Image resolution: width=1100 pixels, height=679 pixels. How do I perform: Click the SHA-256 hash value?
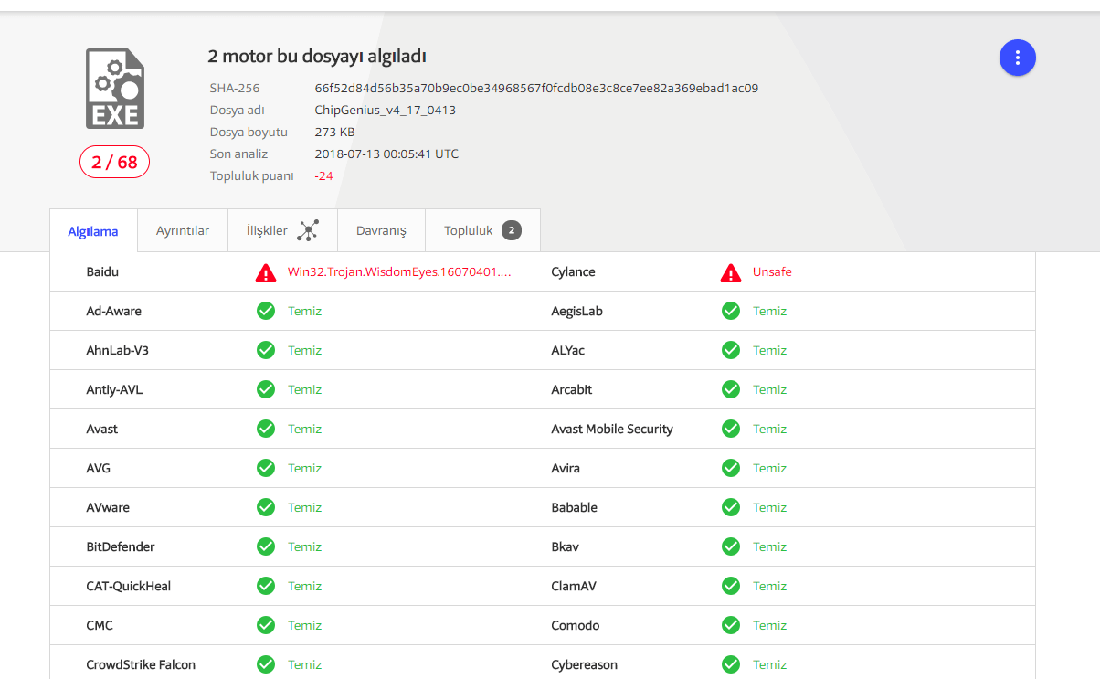(536, 89)
